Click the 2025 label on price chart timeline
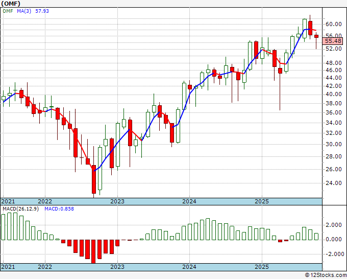Image resolution: width=347 pixels, height=279 pixels. (x=262, y=201)
